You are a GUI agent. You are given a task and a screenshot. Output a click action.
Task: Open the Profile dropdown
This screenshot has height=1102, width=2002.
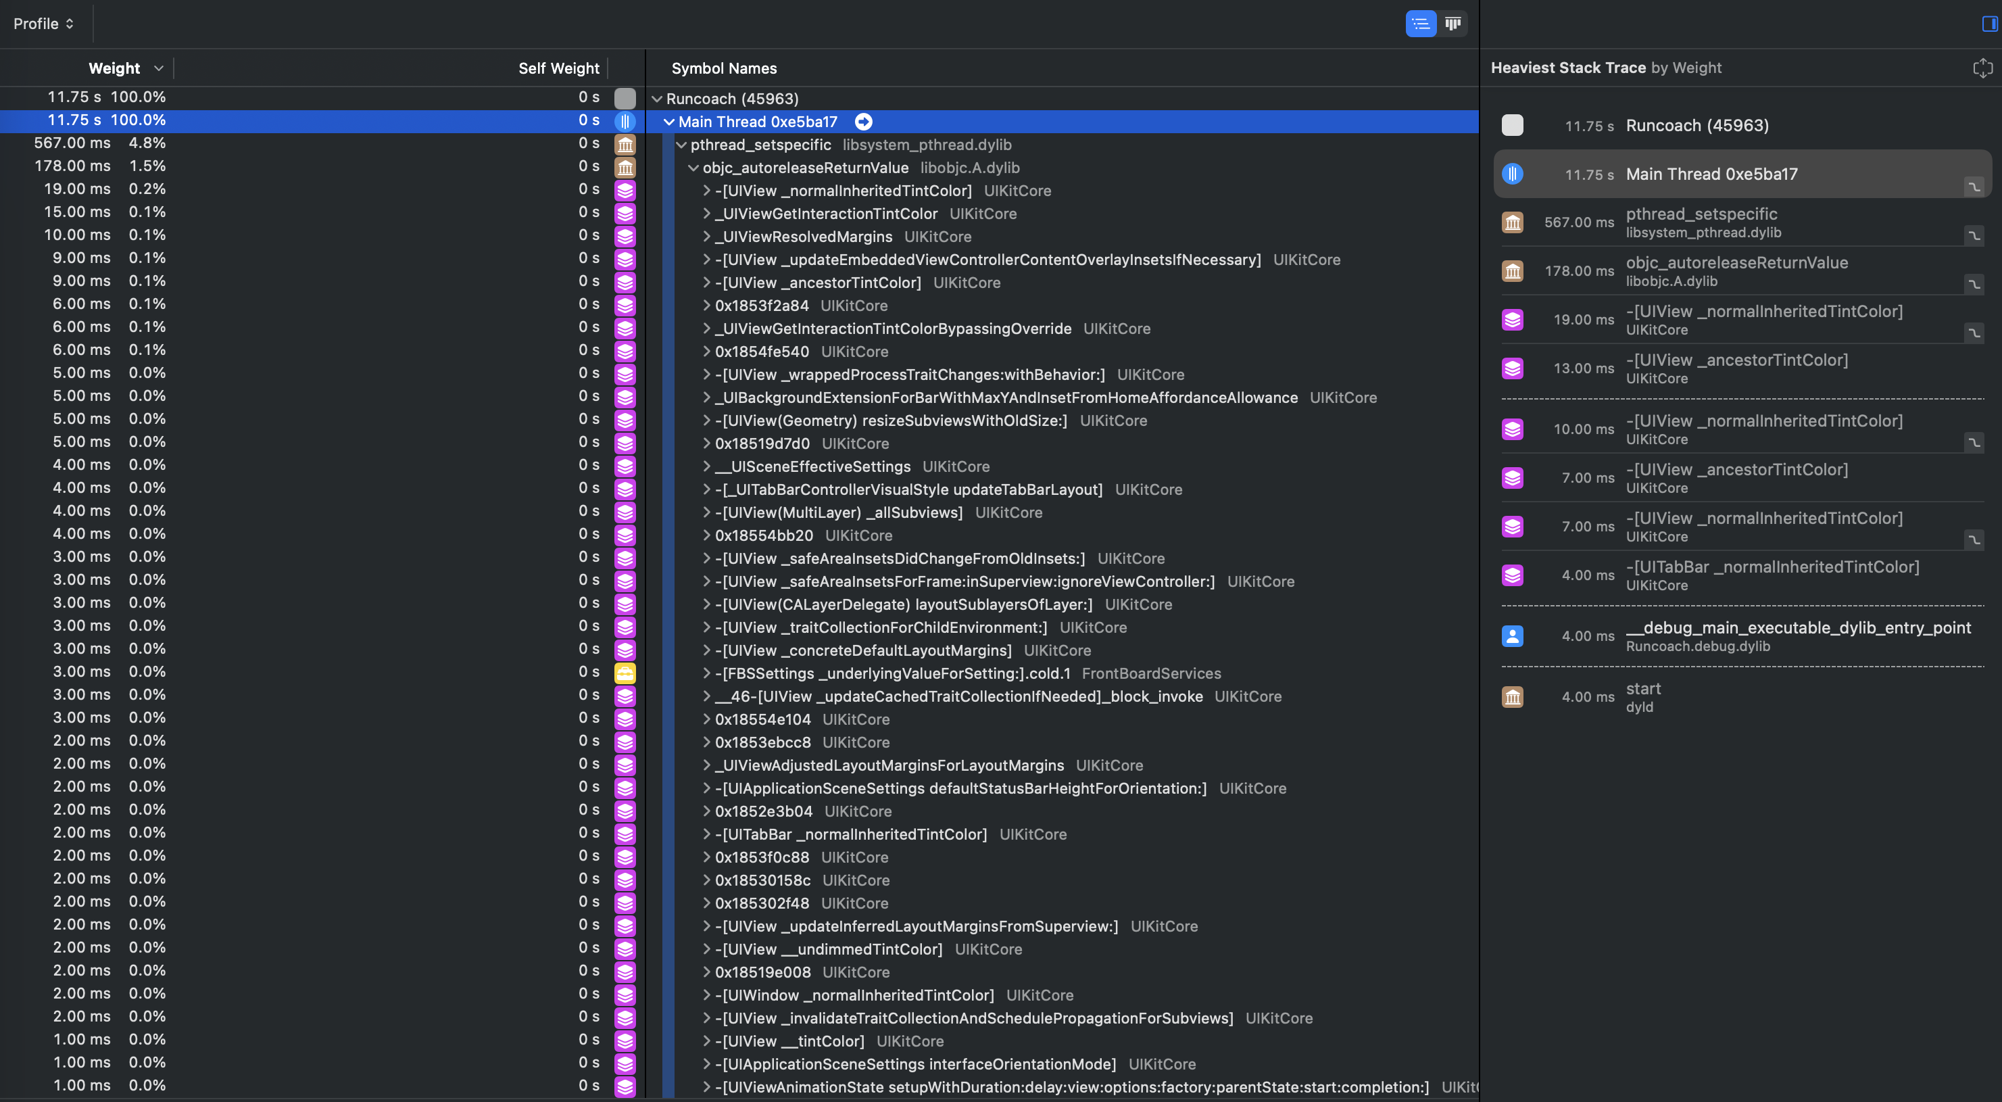43,23
